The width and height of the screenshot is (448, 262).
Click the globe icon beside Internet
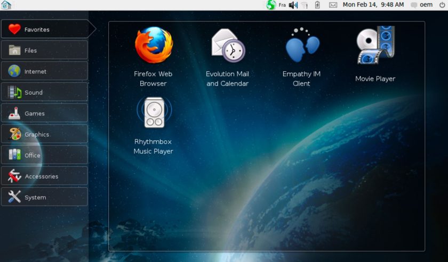[x=14, y=71]
